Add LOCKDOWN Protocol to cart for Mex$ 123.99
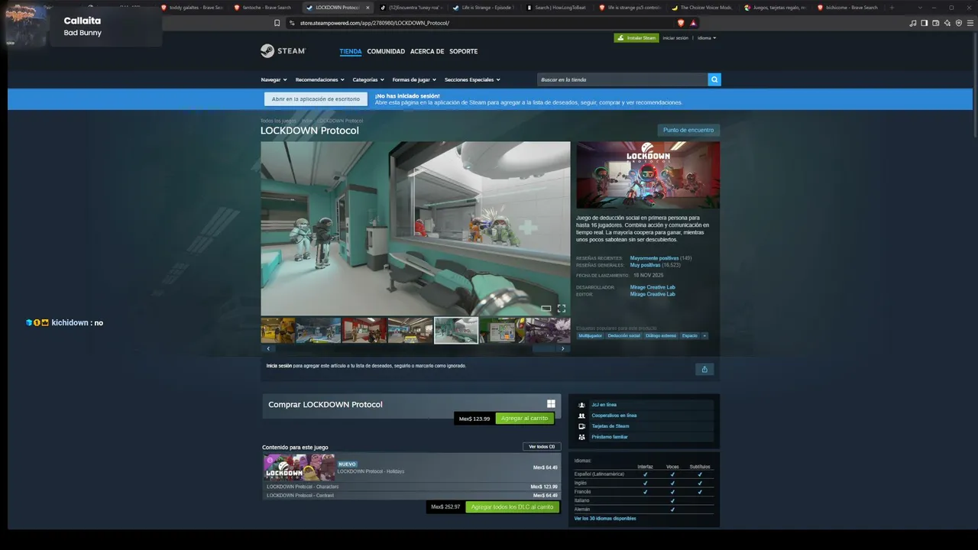 pos(524,419)
